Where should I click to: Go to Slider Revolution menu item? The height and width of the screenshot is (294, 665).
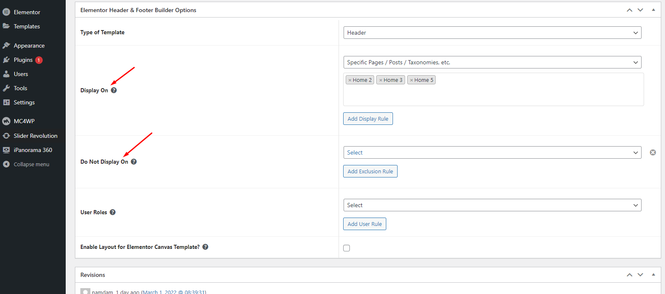coord(35,136)
